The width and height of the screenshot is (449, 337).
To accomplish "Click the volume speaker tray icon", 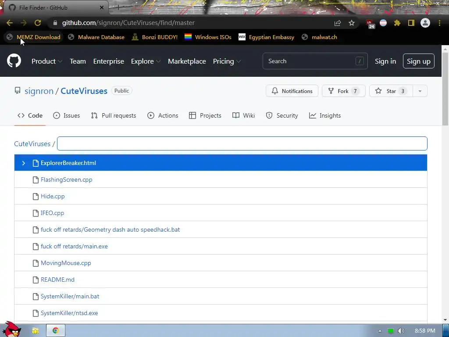I will [401, 331].
